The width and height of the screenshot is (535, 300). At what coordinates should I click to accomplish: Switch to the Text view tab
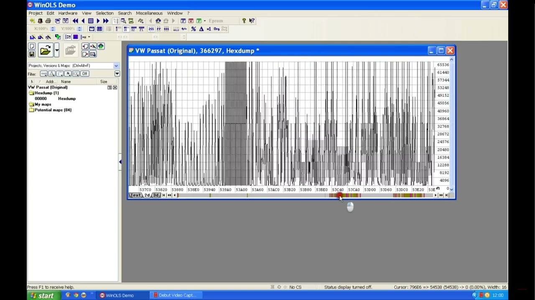point(135,195)
